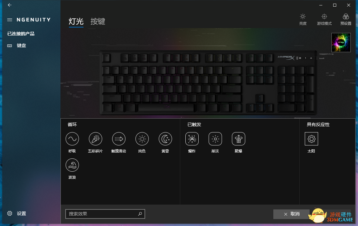Select the 爆炸 explosion triggered effect

click(x=192, y=139)
